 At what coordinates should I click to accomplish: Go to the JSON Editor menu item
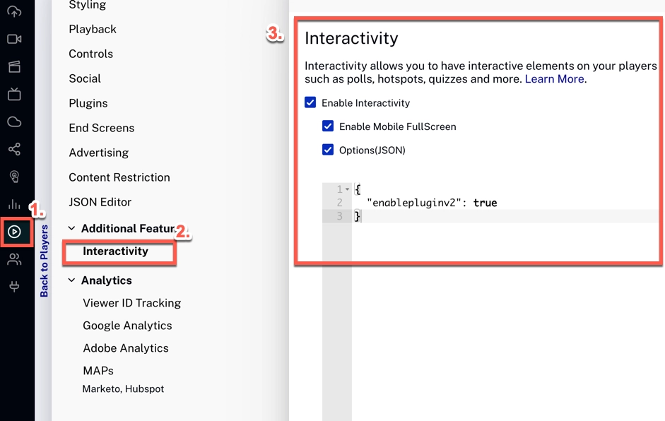pos(100,202)
